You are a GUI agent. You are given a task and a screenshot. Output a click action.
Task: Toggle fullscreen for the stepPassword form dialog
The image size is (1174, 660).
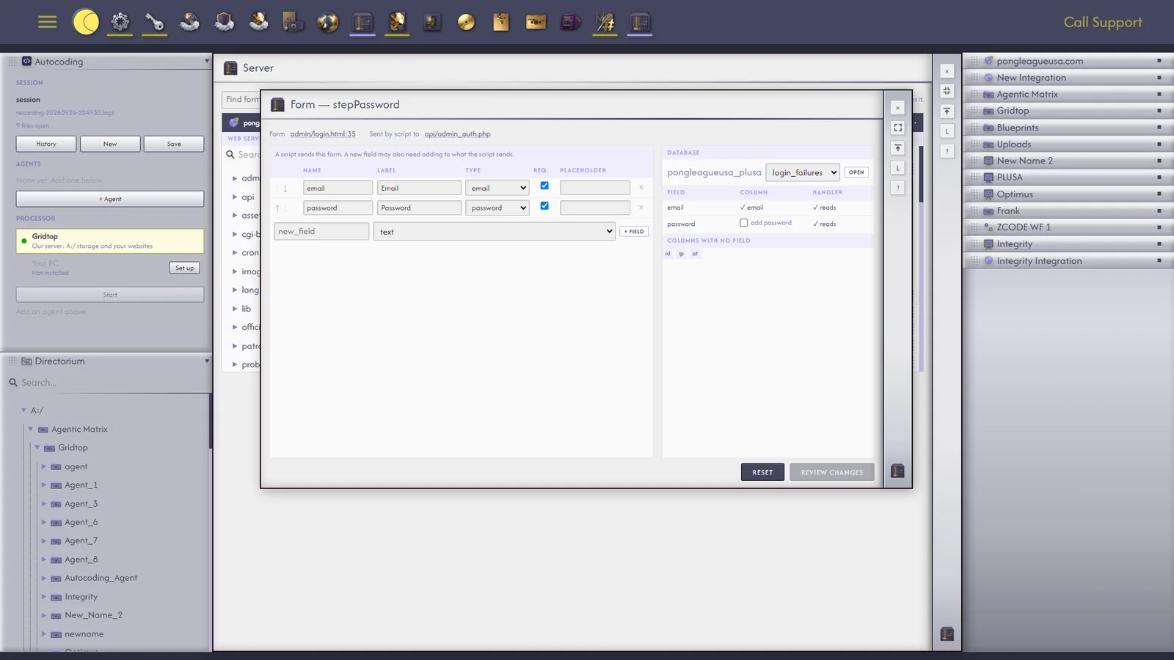coord(897,128)
